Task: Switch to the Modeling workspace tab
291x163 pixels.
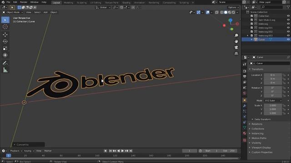Action: click(x=68, y=3)
